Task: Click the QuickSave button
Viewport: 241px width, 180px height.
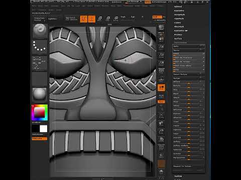Action: (x=116, y=2)
